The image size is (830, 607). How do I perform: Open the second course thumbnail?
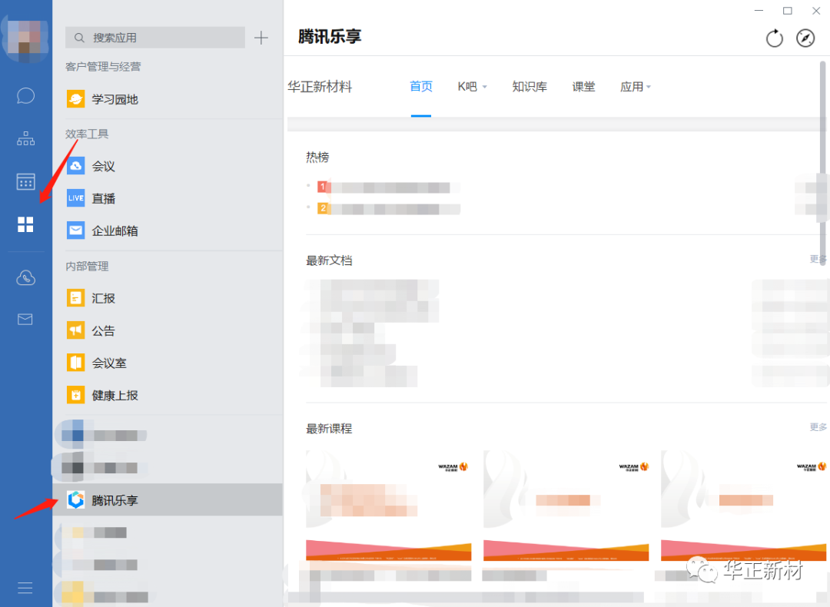(x=566, y=506)
